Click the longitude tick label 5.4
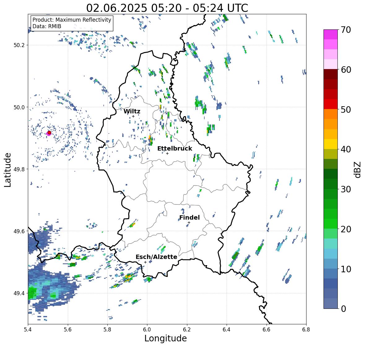This screenshot has width=365, height=346. [x=28, y=330]
